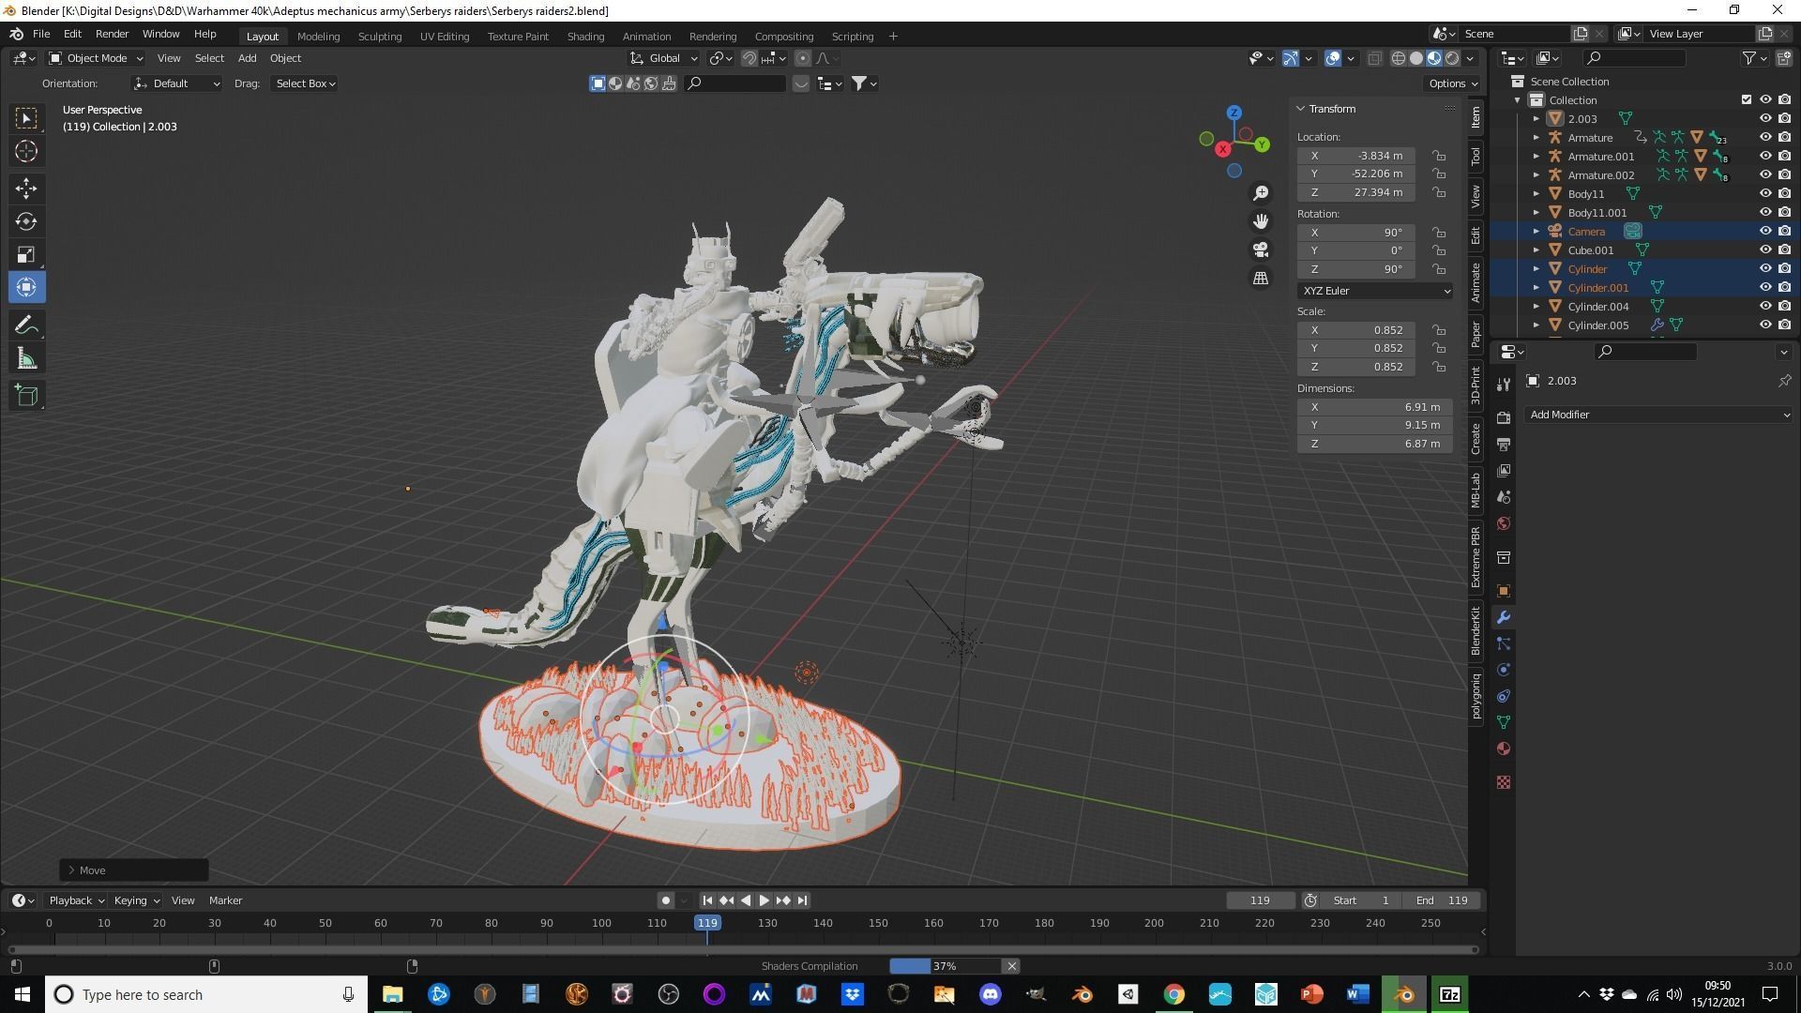This screenshot has height=1013, width=1801.
Task: Click the Marker menu in timeline
Action: click(225, 900)
